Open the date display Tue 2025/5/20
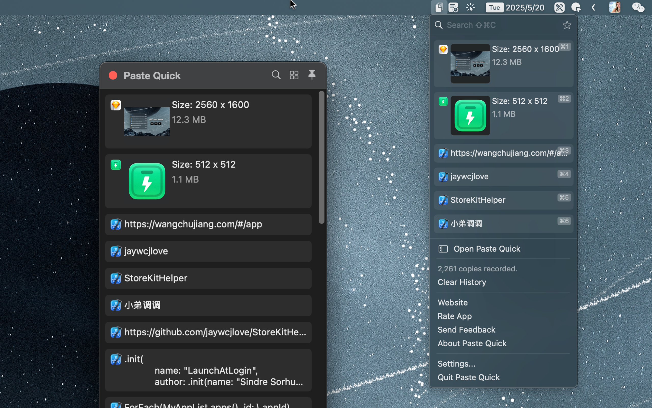The width and height of the screenshot is (652, 408). pos(515,7)
